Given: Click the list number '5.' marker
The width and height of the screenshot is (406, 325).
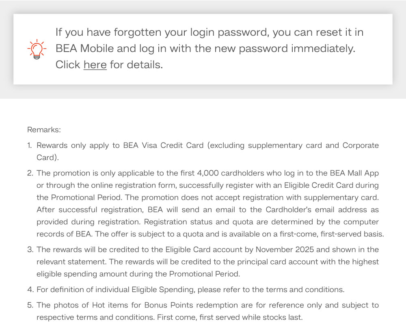Looking at the screenshot, I should pos(30,305).
